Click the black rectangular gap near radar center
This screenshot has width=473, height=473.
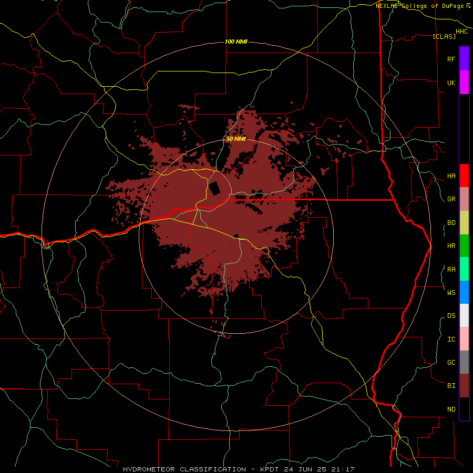click(215, 188)
